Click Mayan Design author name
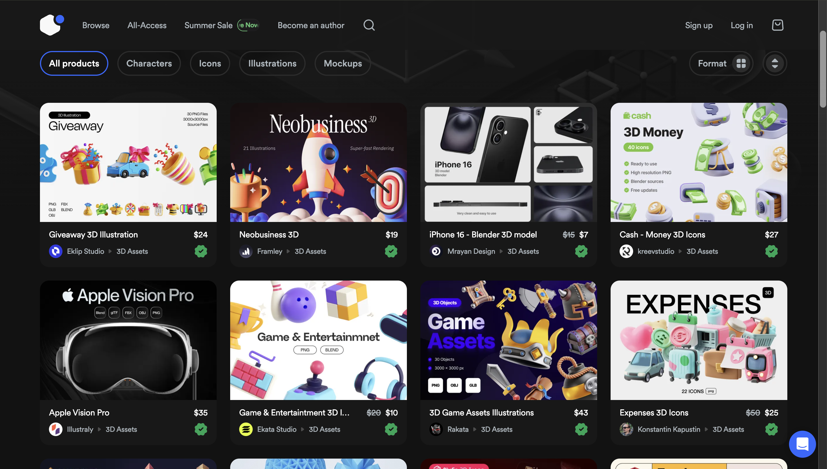Viewport: 827px width, 469px height. (x=471, y=251)
